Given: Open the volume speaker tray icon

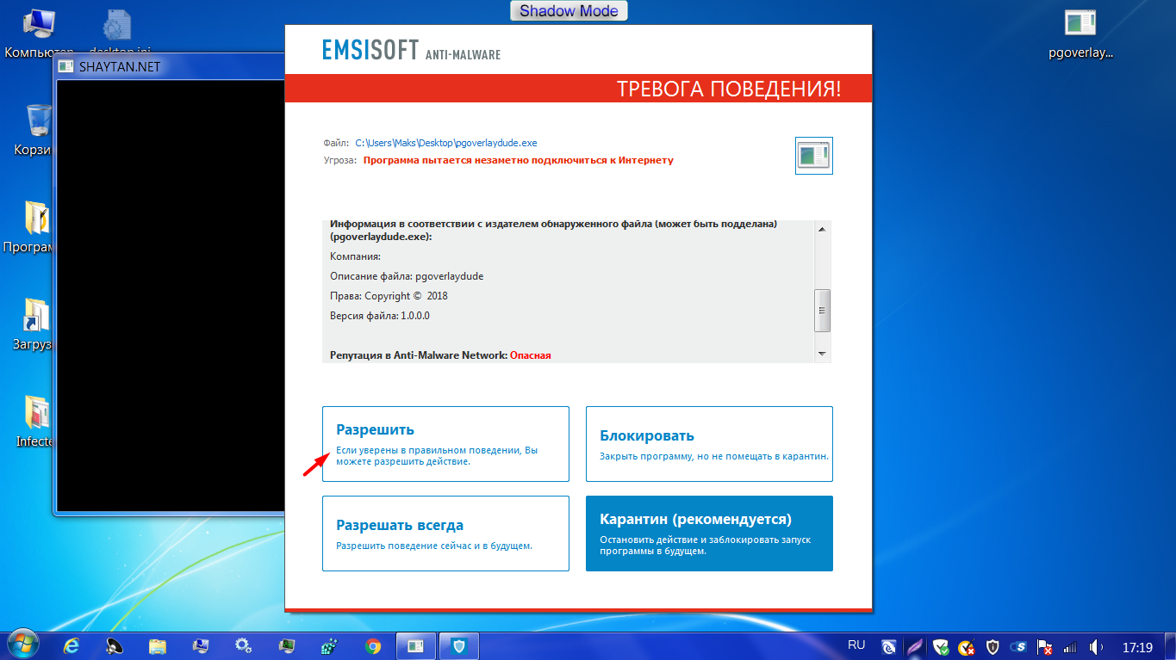Looking at the screenshot, I should click(x=1096, y=646).
